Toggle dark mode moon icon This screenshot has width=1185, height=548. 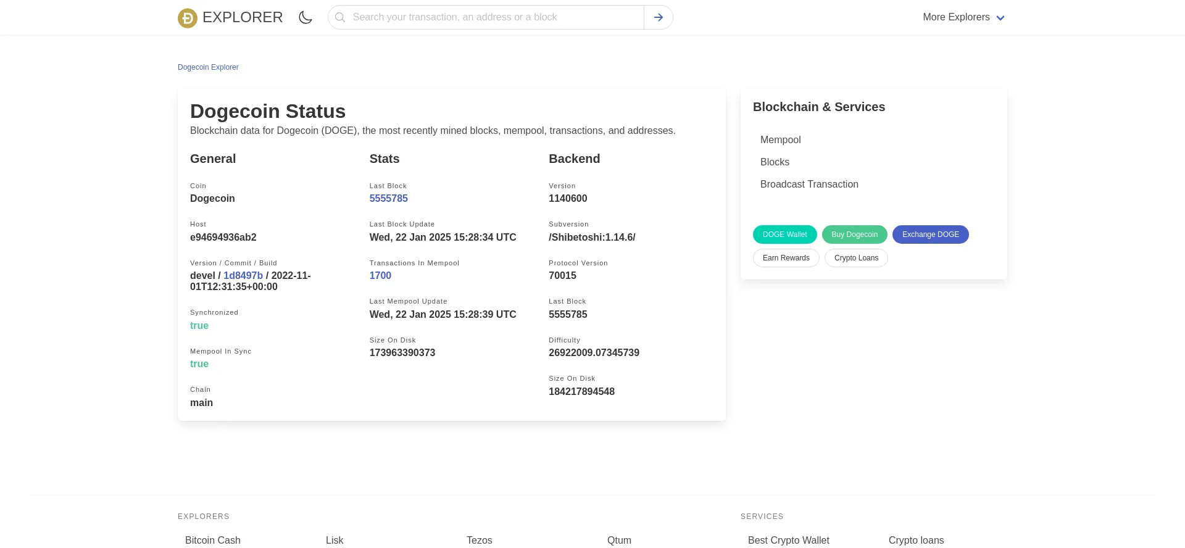click(306, 17)
